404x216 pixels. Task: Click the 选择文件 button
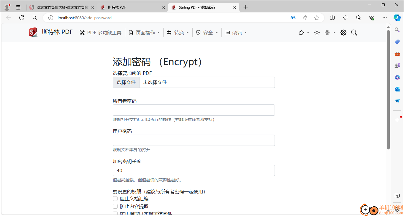tap(126, 82)
